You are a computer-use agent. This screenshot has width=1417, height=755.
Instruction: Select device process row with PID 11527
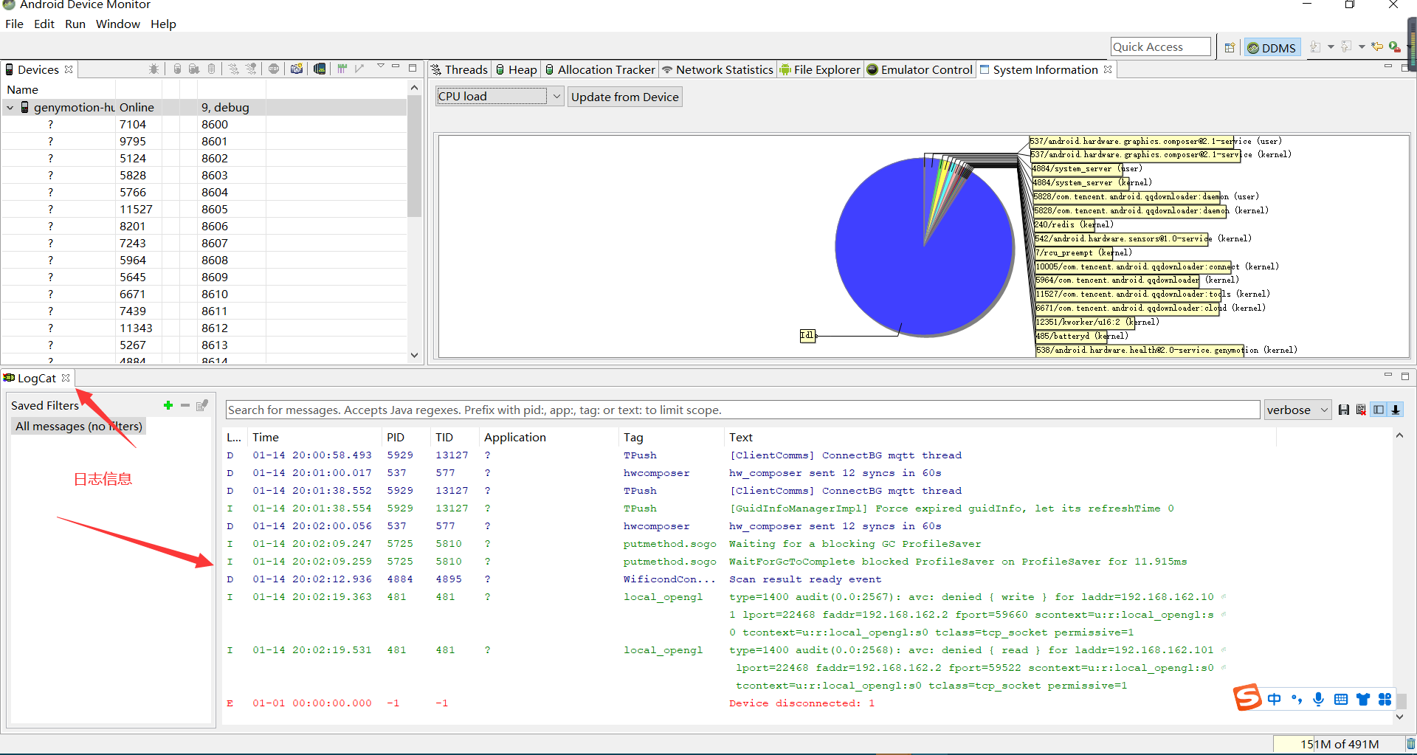pos(204,209)
